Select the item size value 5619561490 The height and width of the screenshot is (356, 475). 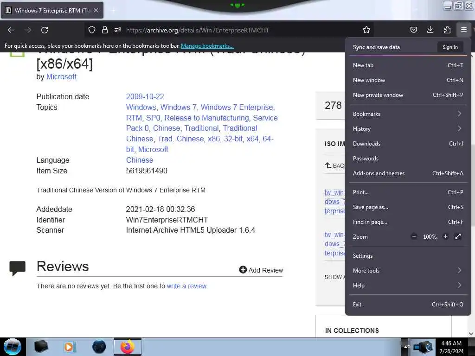point(147,171)
